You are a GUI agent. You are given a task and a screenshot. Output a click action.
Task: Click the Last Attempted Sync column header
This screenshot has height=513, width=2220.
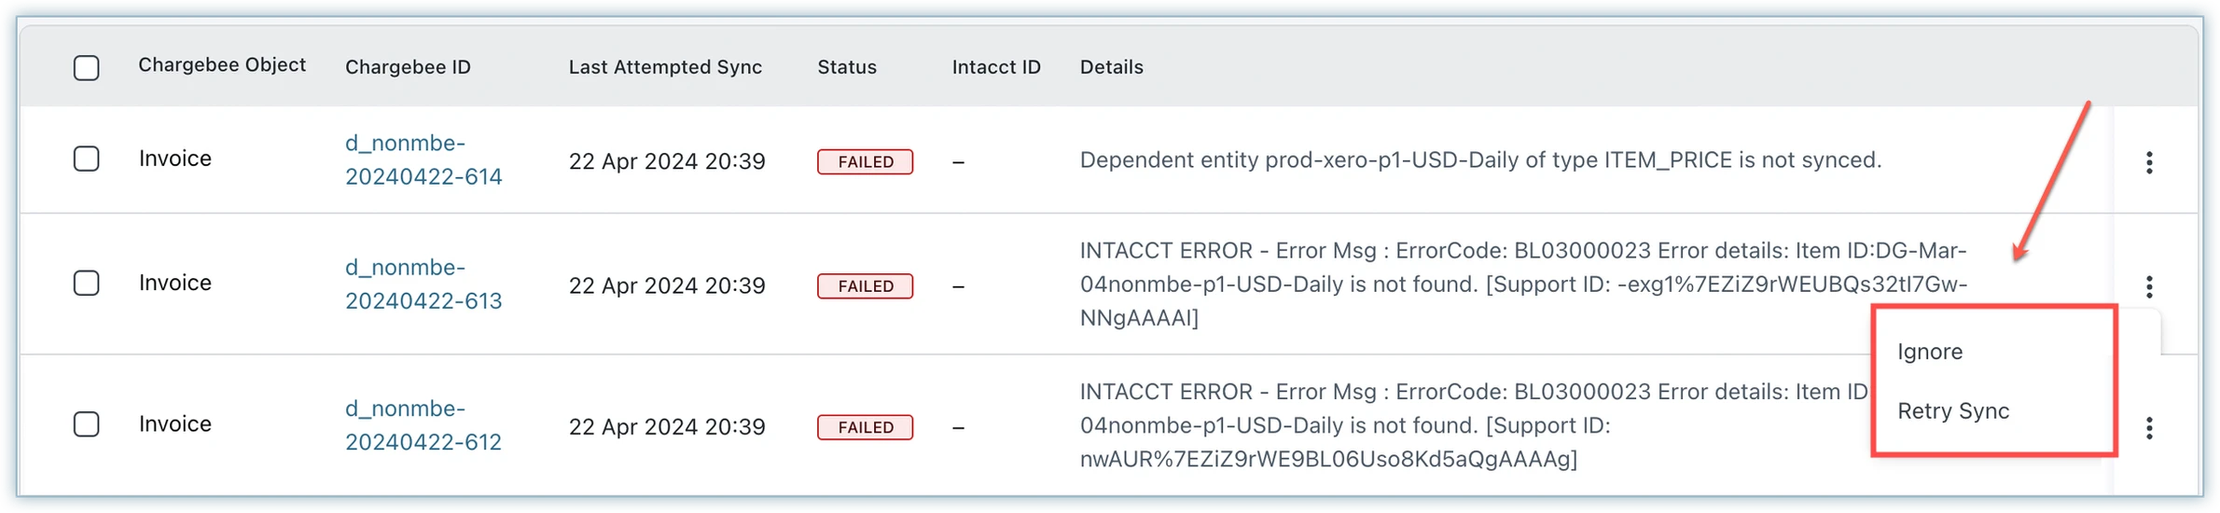[665, 67]
